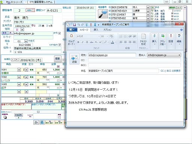Click the stacked windows icon bottom left

[5, 117]
